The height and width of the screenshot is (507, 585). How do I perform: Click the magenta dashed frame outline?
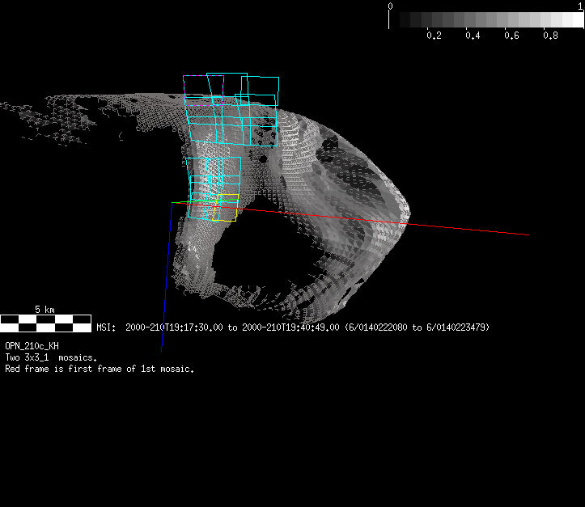click(204, 104)
